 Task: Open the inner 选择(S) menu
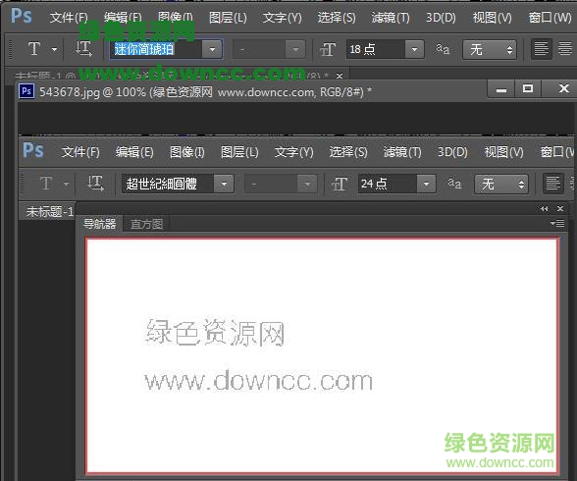click(x=348, y=151)
